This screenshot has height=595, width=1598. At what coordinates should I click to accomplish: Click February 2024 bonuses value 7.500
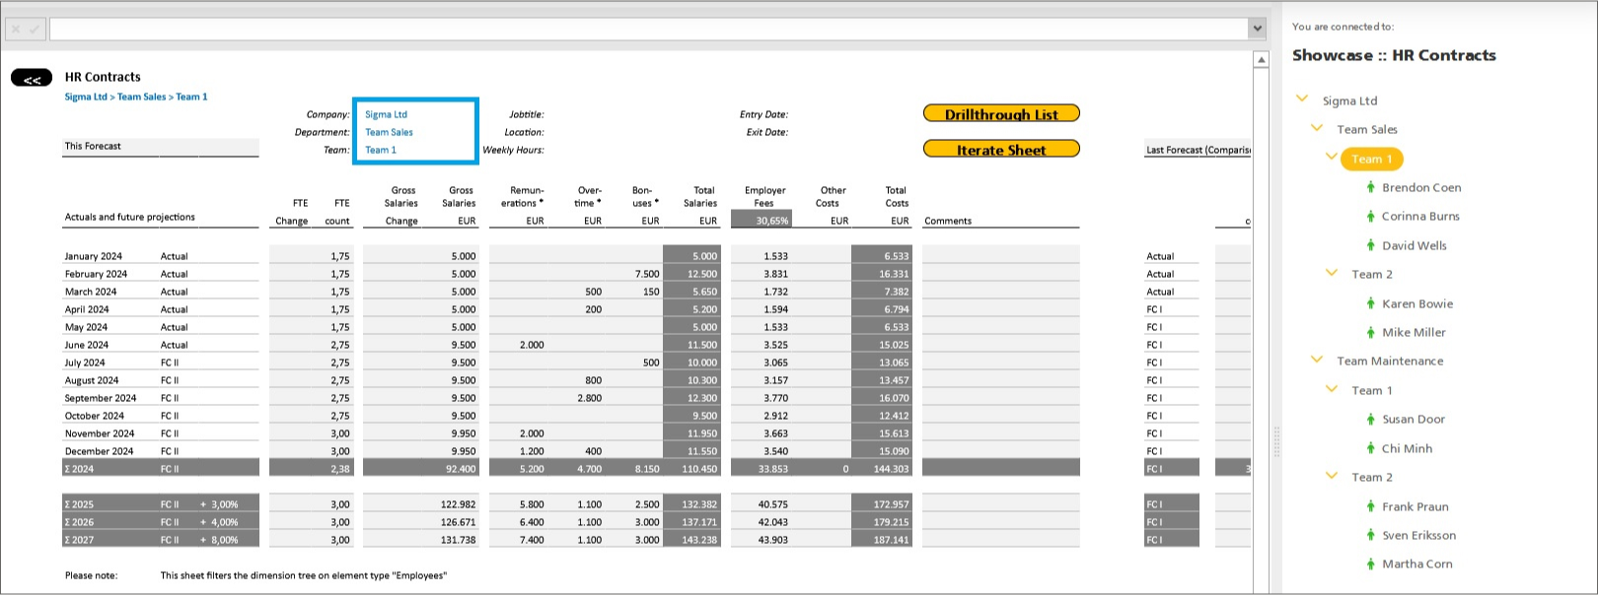click(647, 274)
